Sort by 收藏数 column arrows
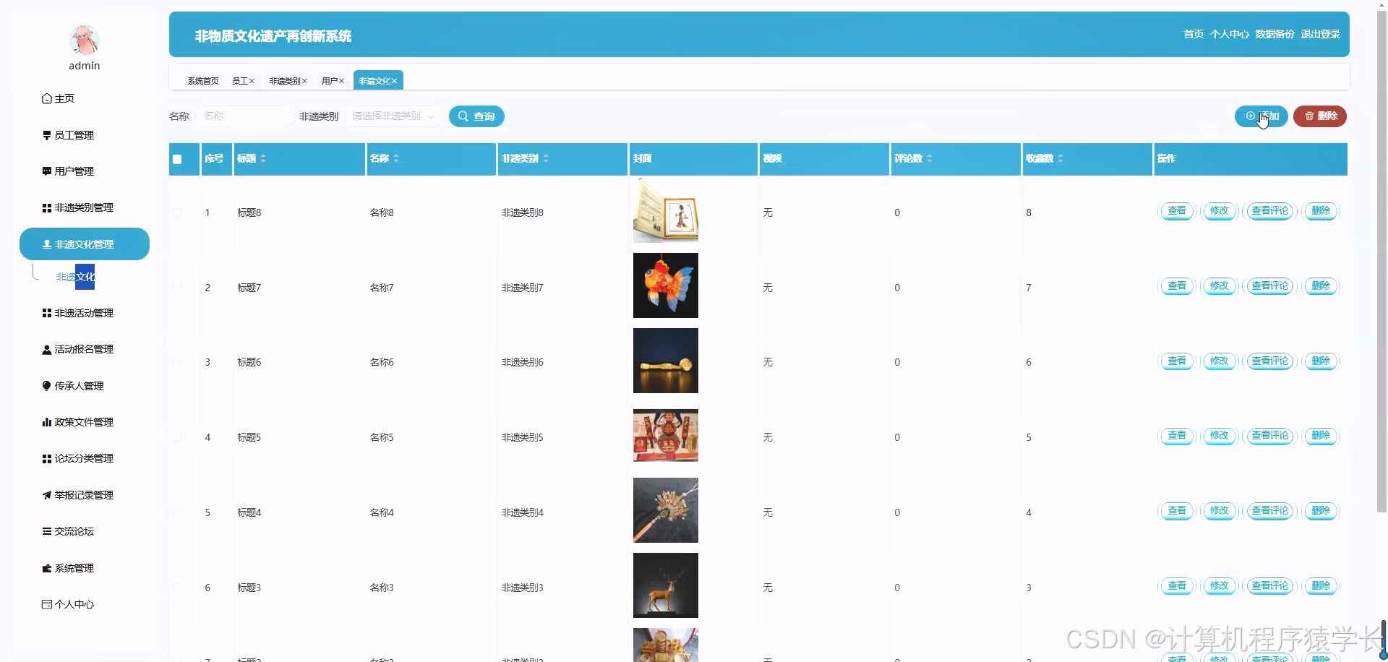Image resolution: width=1388 pixels, height=662 pixels. point(1061,158)
